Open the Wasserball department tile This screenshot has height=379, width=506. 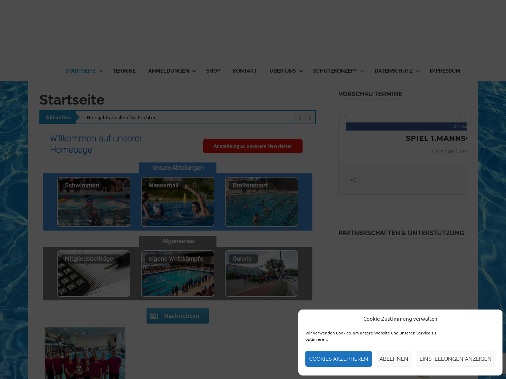point(177,202)
